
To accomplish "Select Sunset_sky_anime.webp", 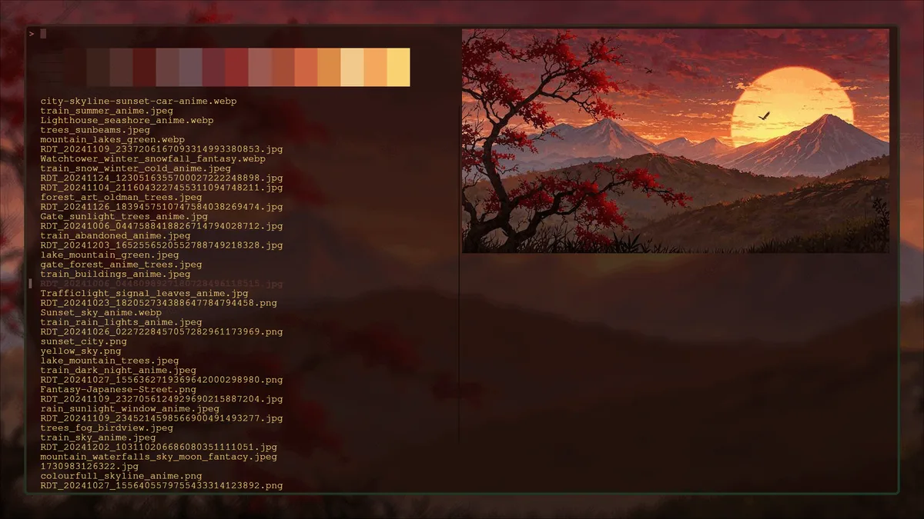I will 101,312.
